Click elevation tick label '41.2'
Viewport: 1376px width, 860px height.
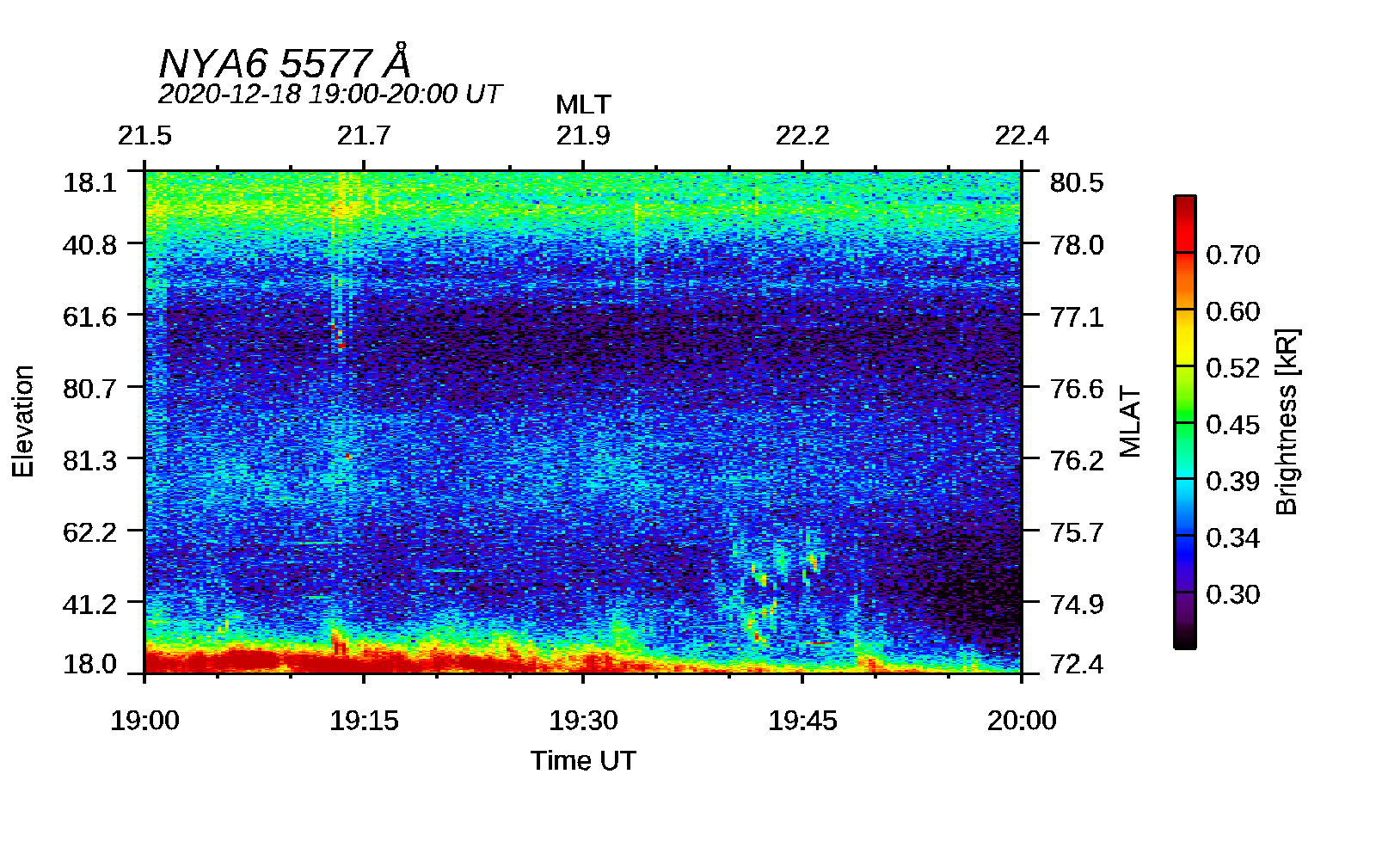click(89, 604)
